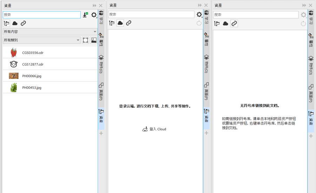Click the 搜索 search field in the right panel

point(256,15)
